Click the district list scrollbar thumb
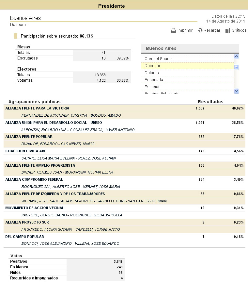The width and height of the screenshot is (248, 284). click(236, 67)
